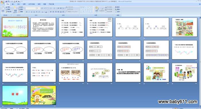This screenshot has width=201, height=109.
Task: Expand the Replace (替换) dropdown arrow
Action: pyautogui.click(x=120, y=9)
